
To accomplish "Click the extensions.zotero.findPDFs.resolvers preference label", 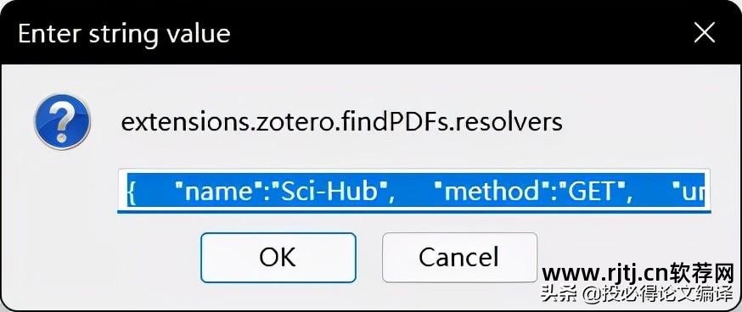I will point(341,122).
